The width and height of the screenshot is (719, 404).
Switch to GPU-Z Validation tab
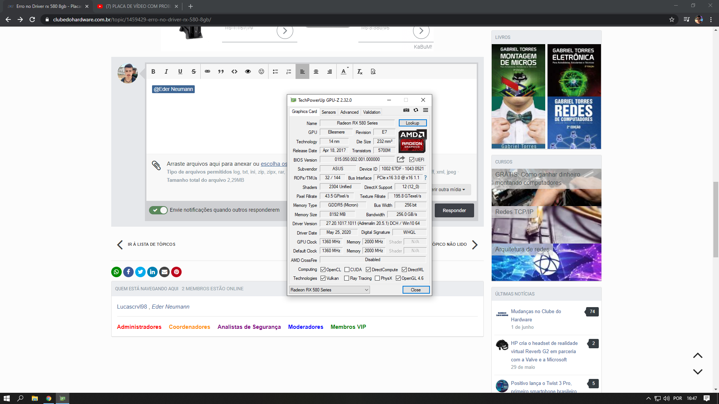pos(371,112)
